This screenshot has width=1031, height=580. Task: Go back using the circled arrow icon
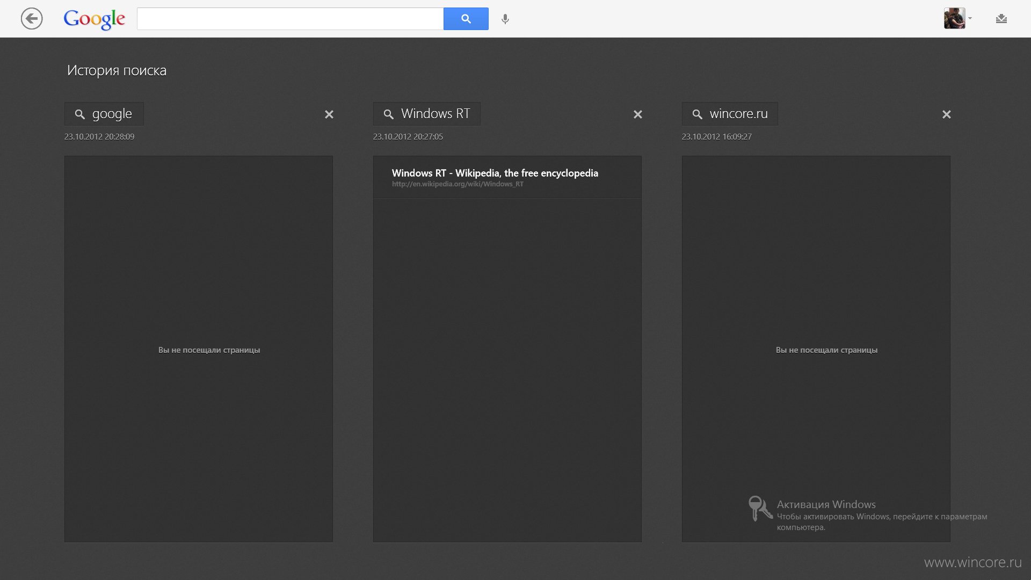coord(32,19)
